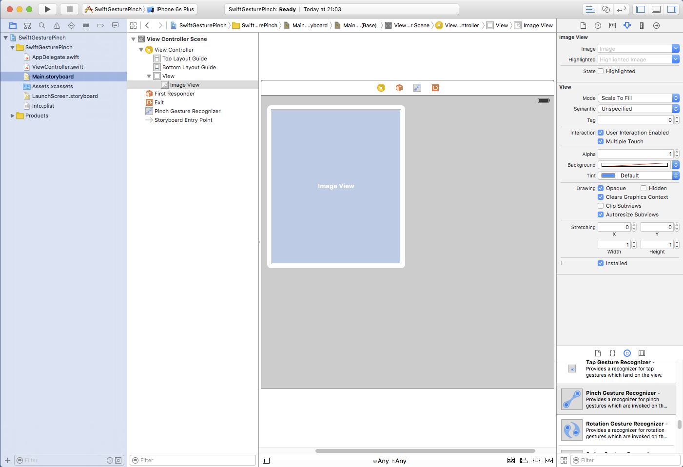Select the Find navigator search icon
Image resolution: width=683 pixels, height=467 pixels.
42,25
